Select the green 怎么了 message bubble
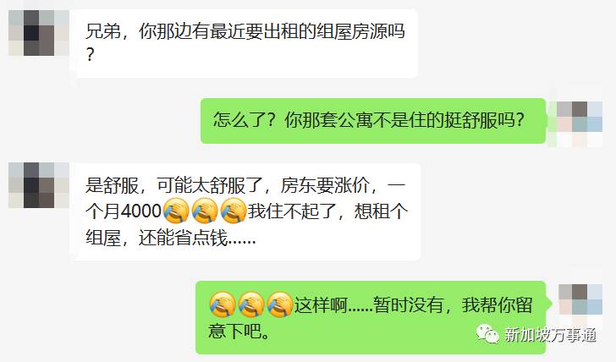The image size is (616, 362). pyautogui.click(x=373, y=121)
